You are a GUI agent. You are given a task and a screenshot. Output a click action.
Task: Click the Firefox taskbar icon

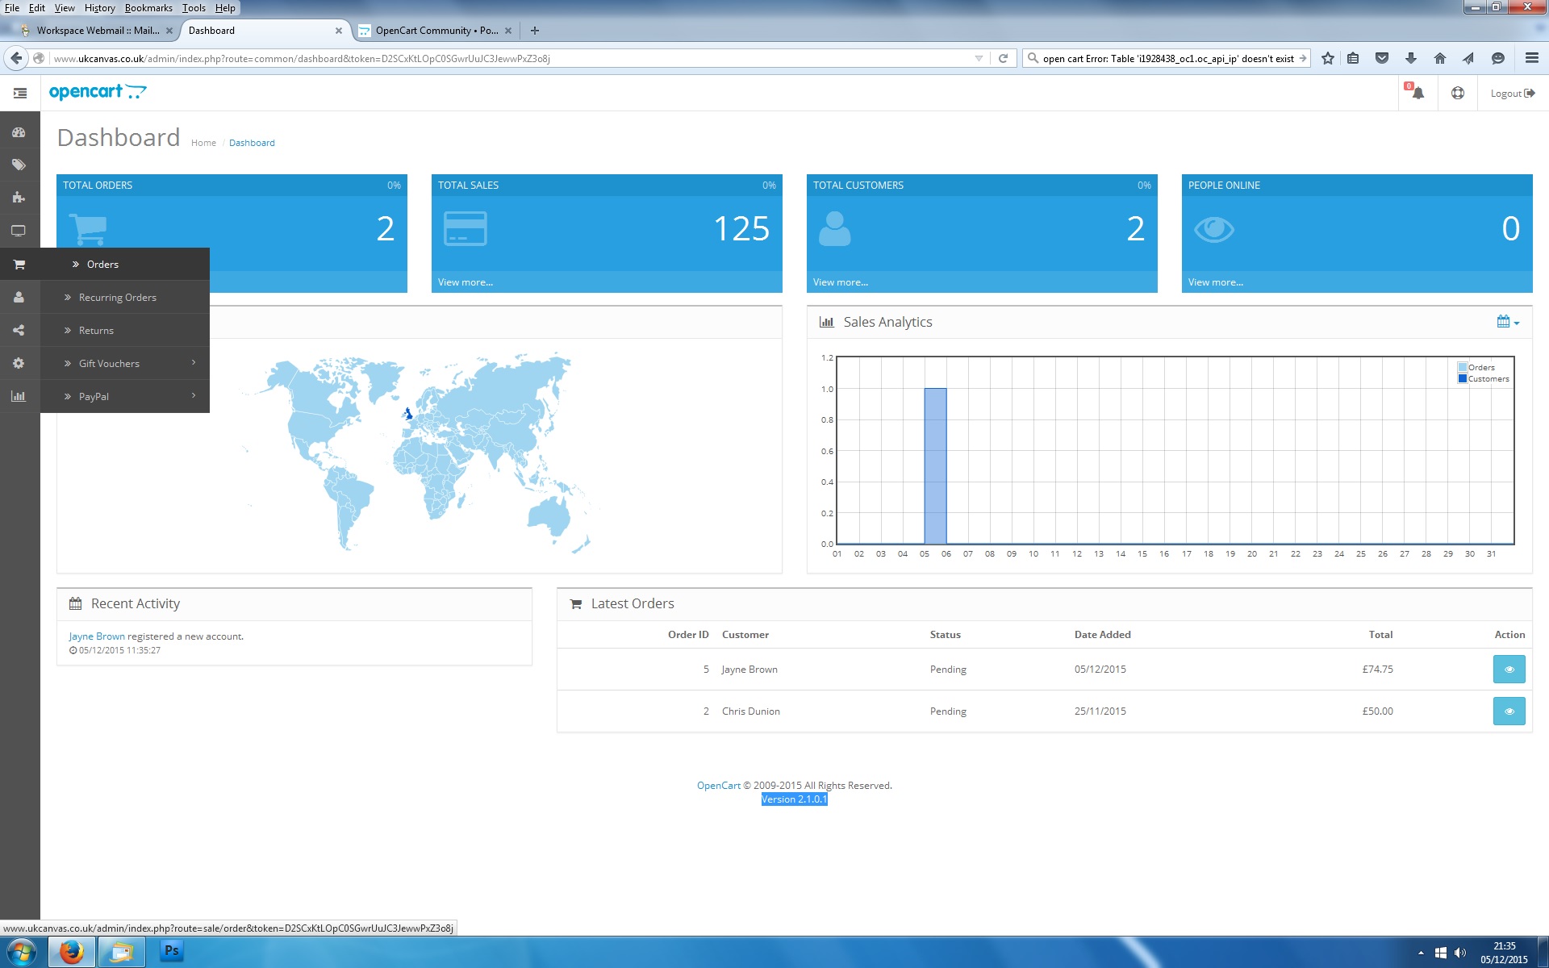click(72, 953)
